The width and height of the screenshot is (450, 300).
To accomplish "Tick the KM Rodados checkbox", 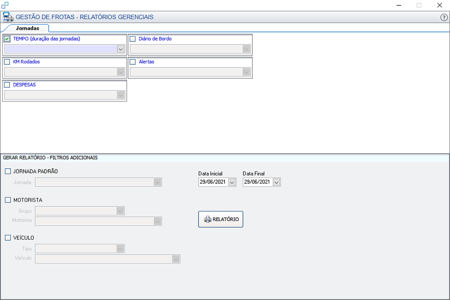I will pyautogui.click(x=7, y=62).
